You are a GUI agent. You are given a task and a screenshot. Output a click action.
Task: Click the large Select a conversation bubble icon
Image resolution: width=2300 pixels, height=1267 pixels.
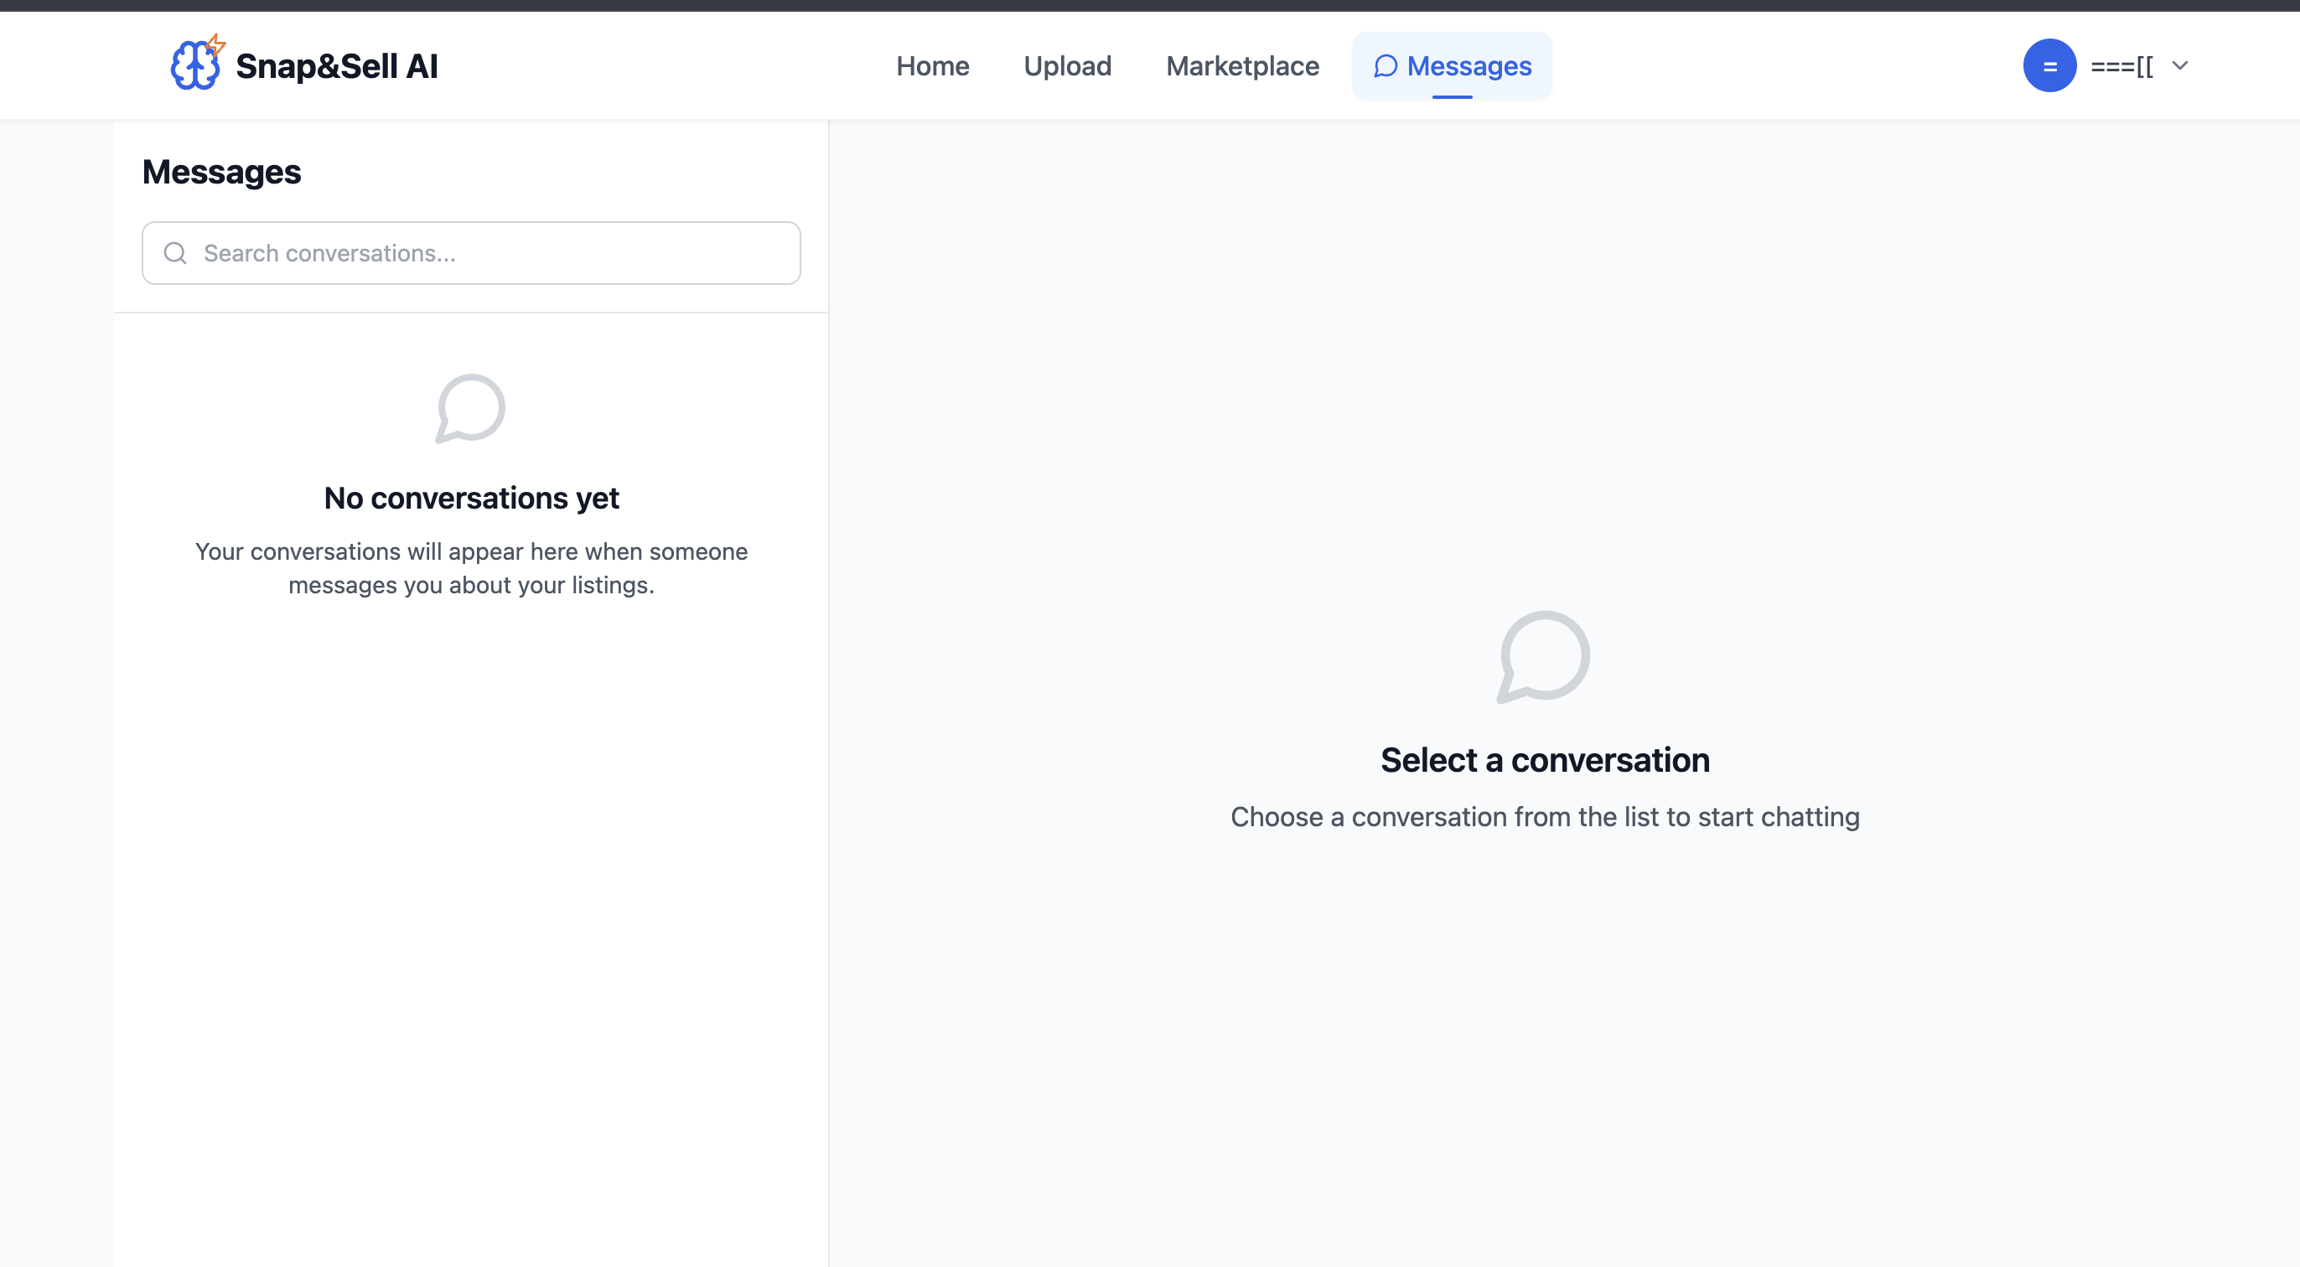point(1544,656)
